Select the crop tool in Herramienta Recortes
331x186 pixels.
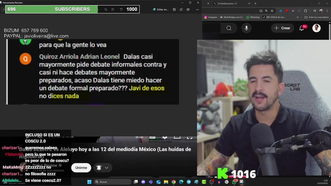tap(106, 10)
